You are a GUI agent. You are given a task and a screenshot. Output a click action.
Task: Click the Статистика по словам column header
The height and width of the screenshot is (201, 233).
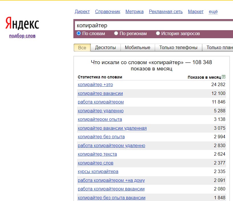point(100,77)
